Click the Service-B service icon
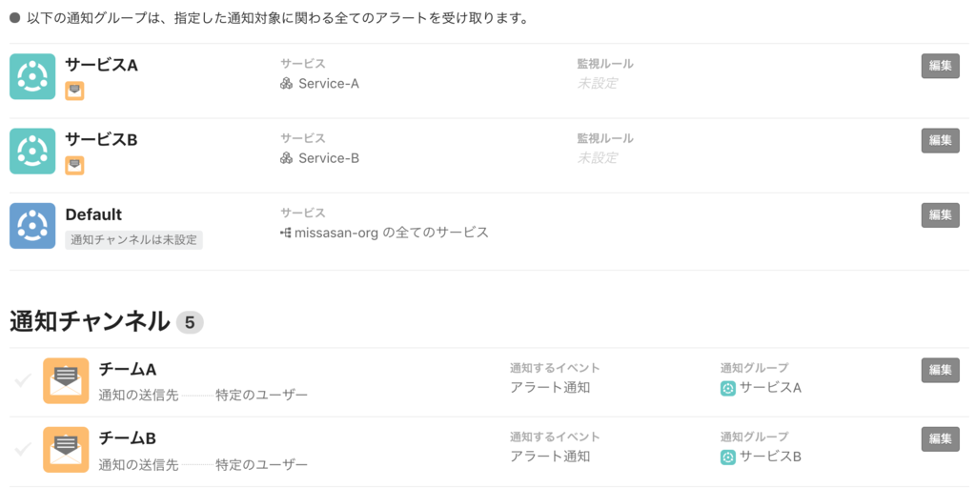 (x=286, y=158)
